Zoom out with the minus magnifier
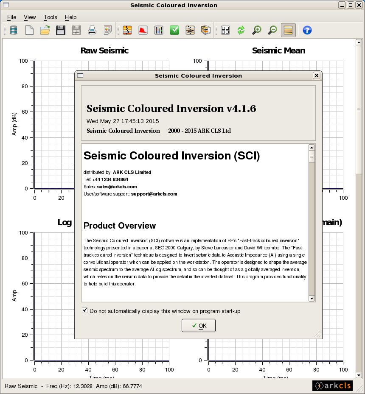Image resolution: width=365 pixels, height=394 pixels. pos(272,30)
